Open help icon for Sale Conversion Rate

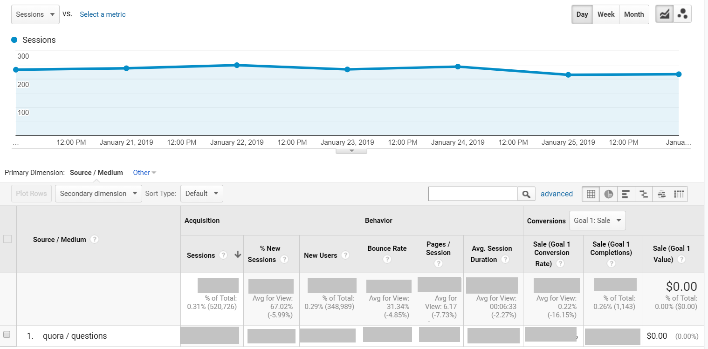(x=560, y=263)
